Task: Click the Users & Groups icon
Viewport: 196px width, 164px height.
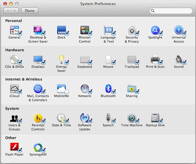Action: [14, 118]
